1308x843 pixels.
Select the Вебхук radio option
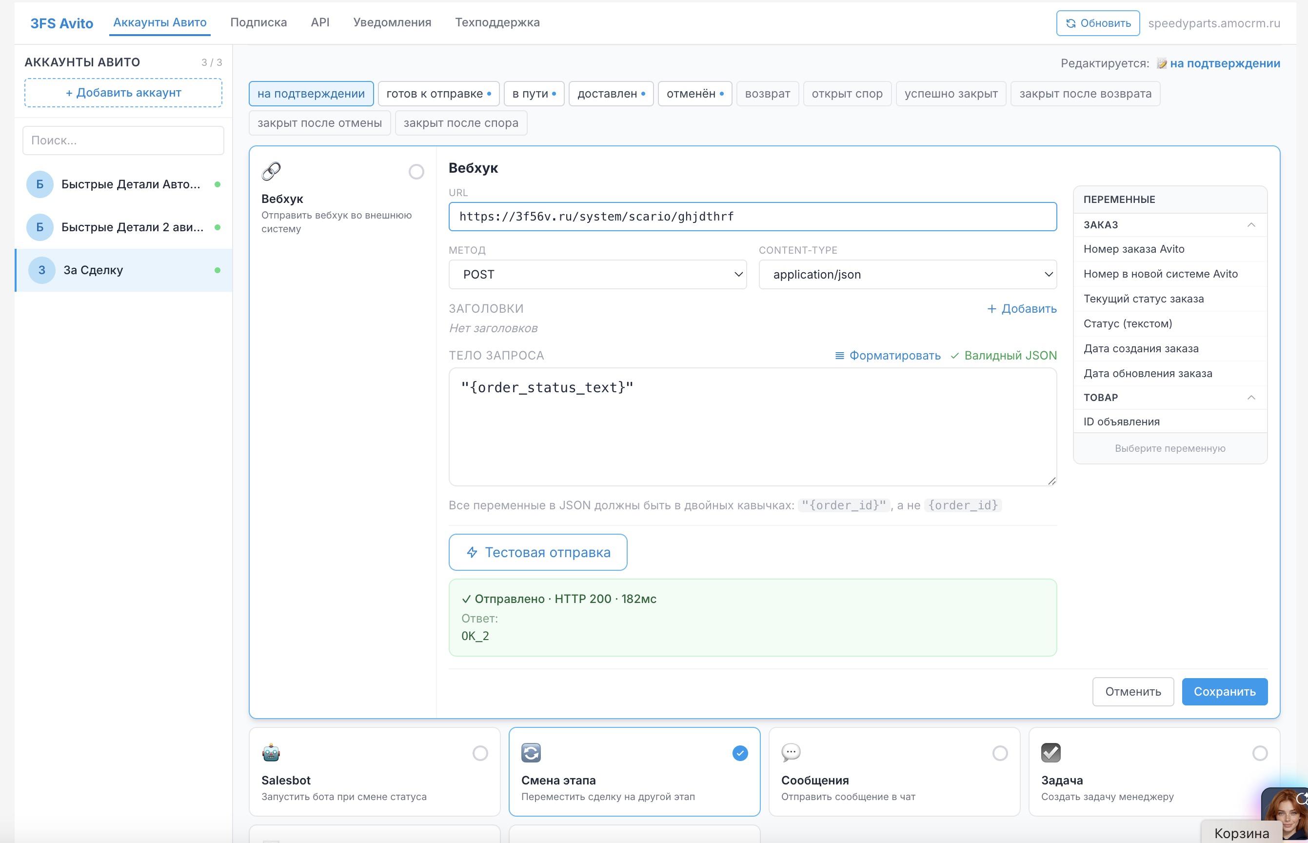tap(416, 172)
